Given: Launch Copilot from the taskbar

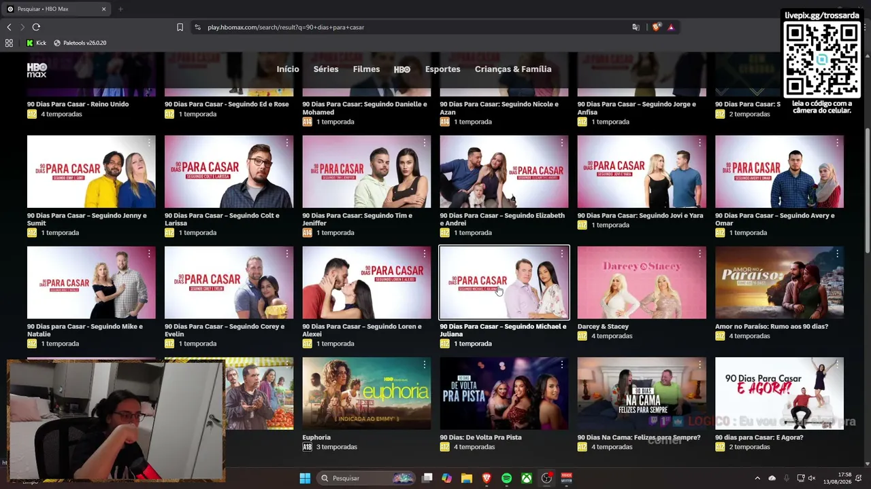Looking at the screenshot, I should (446, 478).
